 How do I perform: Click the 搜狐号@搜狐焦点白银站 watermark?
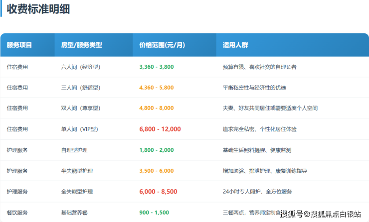click(321, 214)
